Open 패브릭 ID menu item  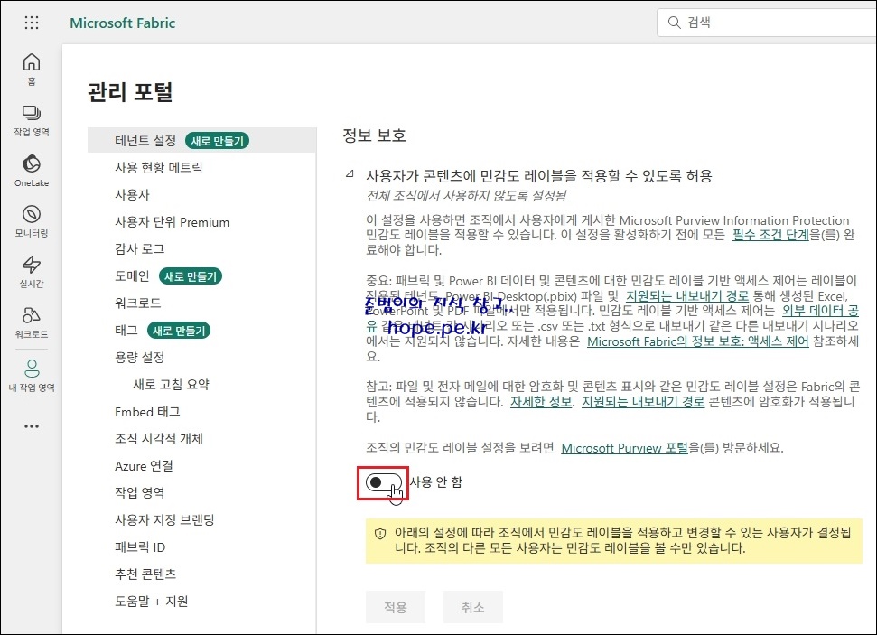point(140,547)
